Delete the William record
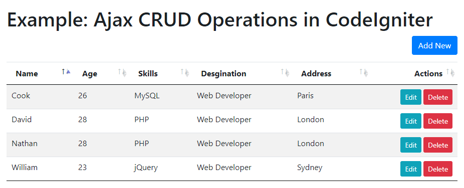Screen dimensions: 464x188 pos(437,169)
